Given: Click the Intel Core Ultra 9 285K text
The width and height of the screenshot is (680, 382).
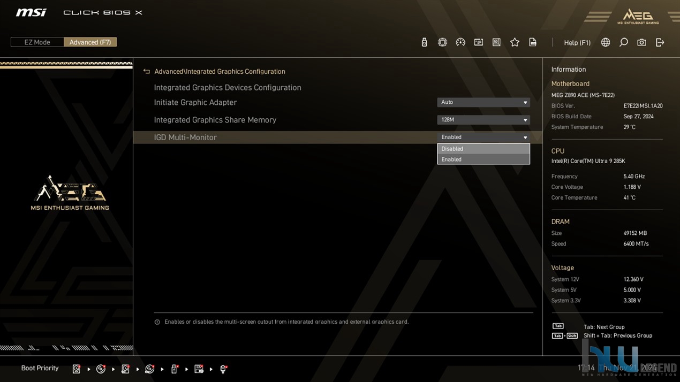Looking at the screenshot, I should pyautogui.click(x=588, y=161).
